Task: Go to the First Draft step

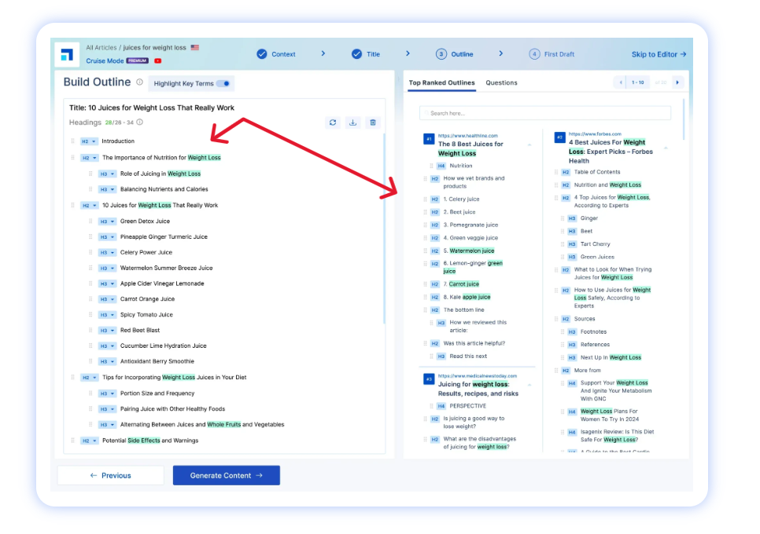Action: click(x=552, y=54)
